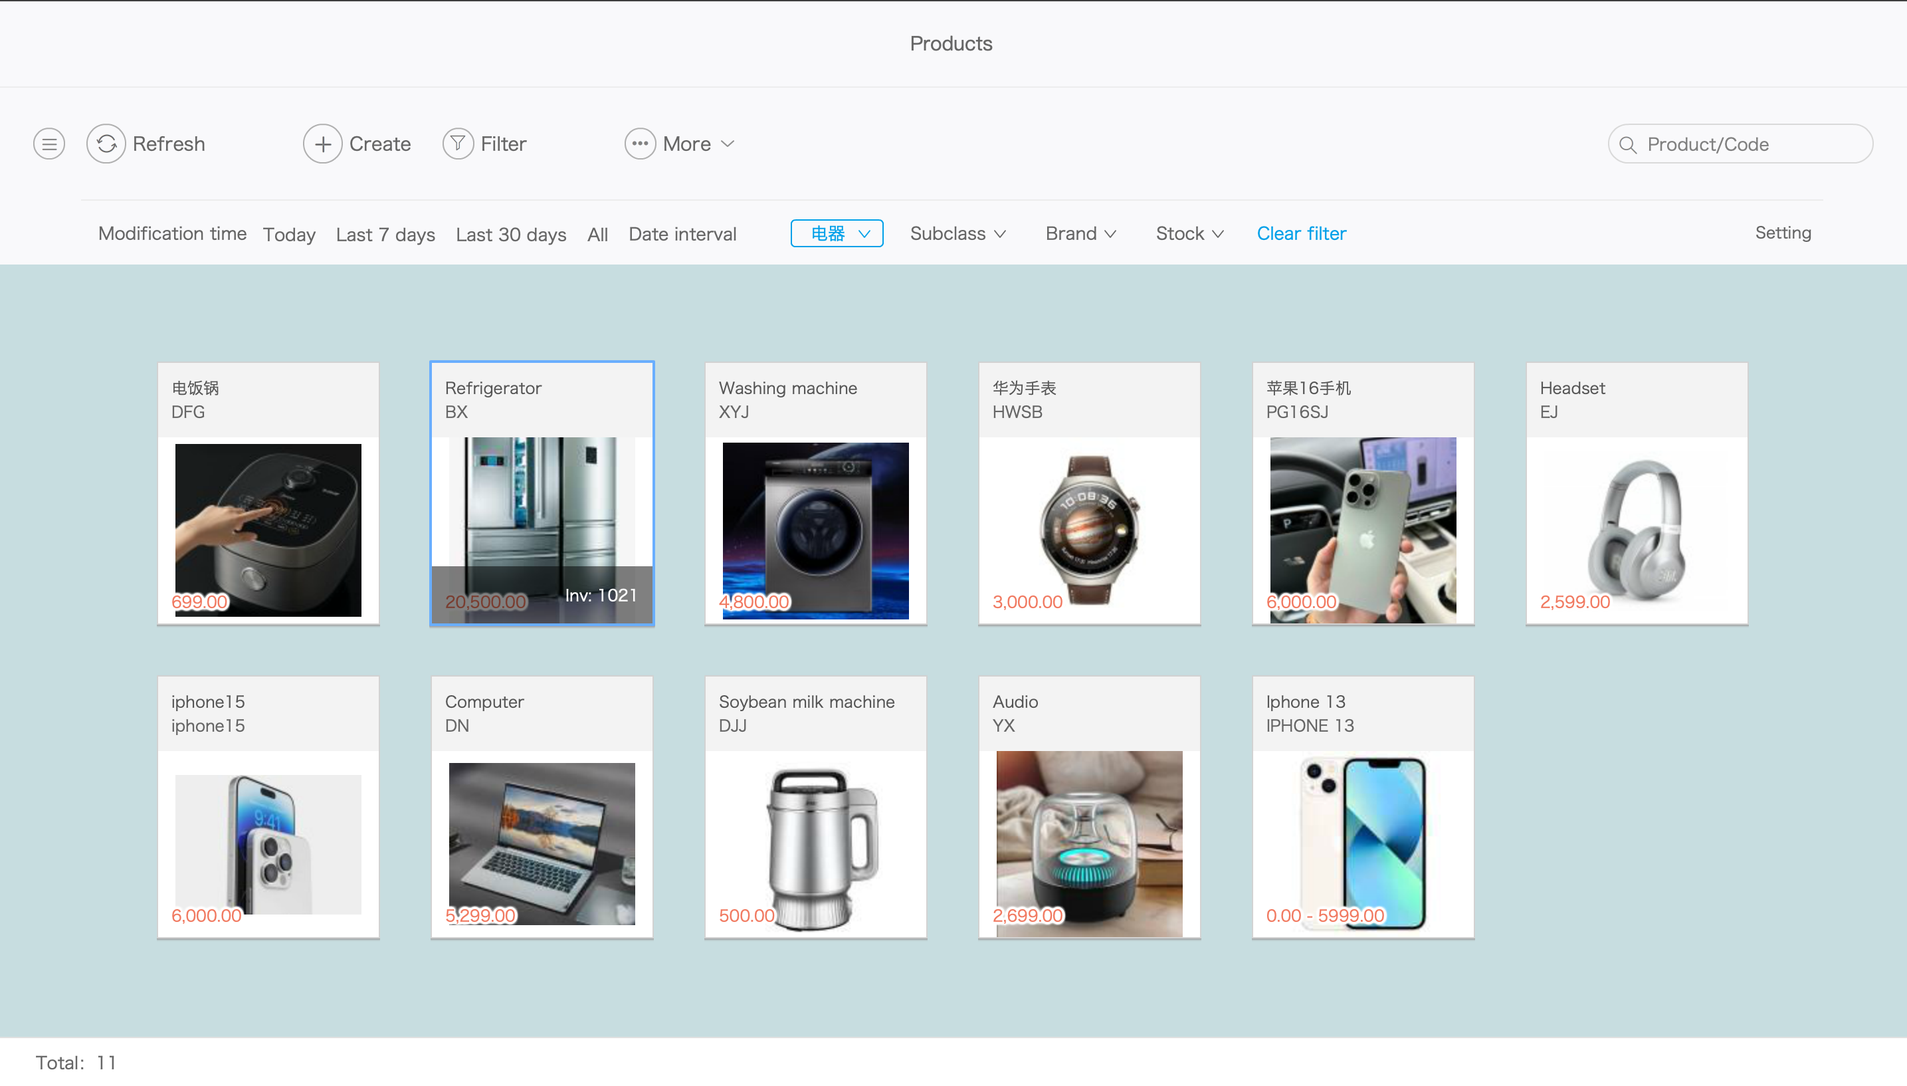Open the 电器 category dropdown
1907x1086 pixels.
837,233
